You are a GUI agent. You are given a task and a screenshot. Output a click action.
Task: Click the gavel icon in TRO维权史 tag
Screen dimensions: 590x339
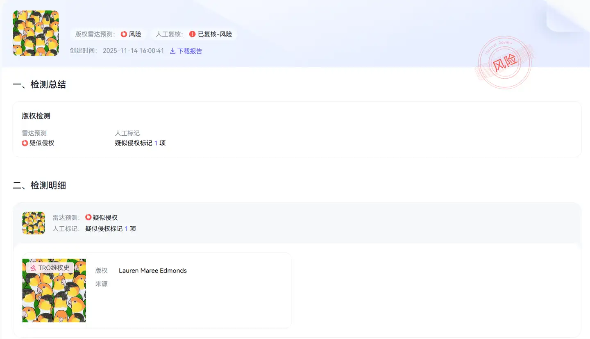coord(33,268)
